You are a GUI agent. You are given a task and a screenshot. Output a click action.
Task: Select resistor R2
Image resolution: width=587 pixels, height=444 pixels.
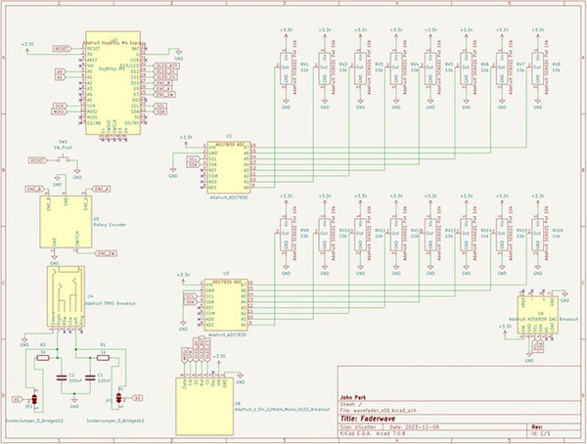click(42, 358)
